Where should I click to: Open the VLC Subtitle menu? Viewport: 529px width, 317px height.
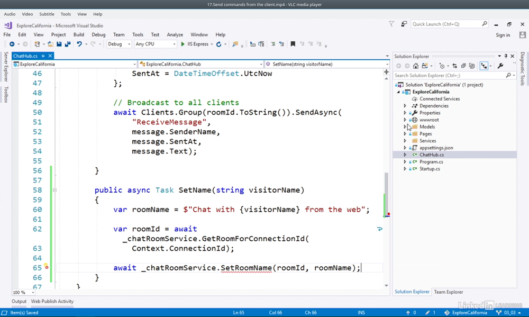point(47,14)
